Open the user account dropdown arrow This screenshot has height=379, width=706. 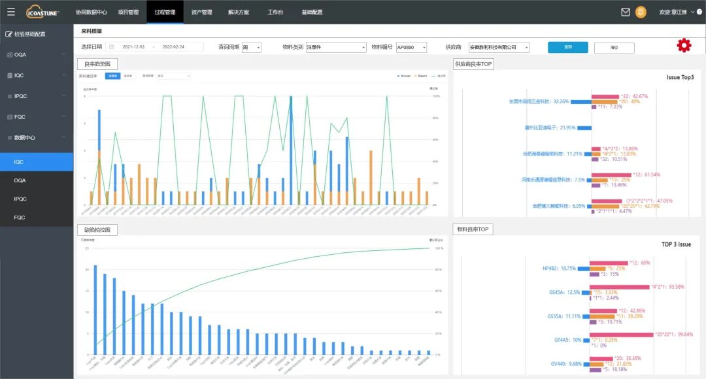[x=692, y=12]
